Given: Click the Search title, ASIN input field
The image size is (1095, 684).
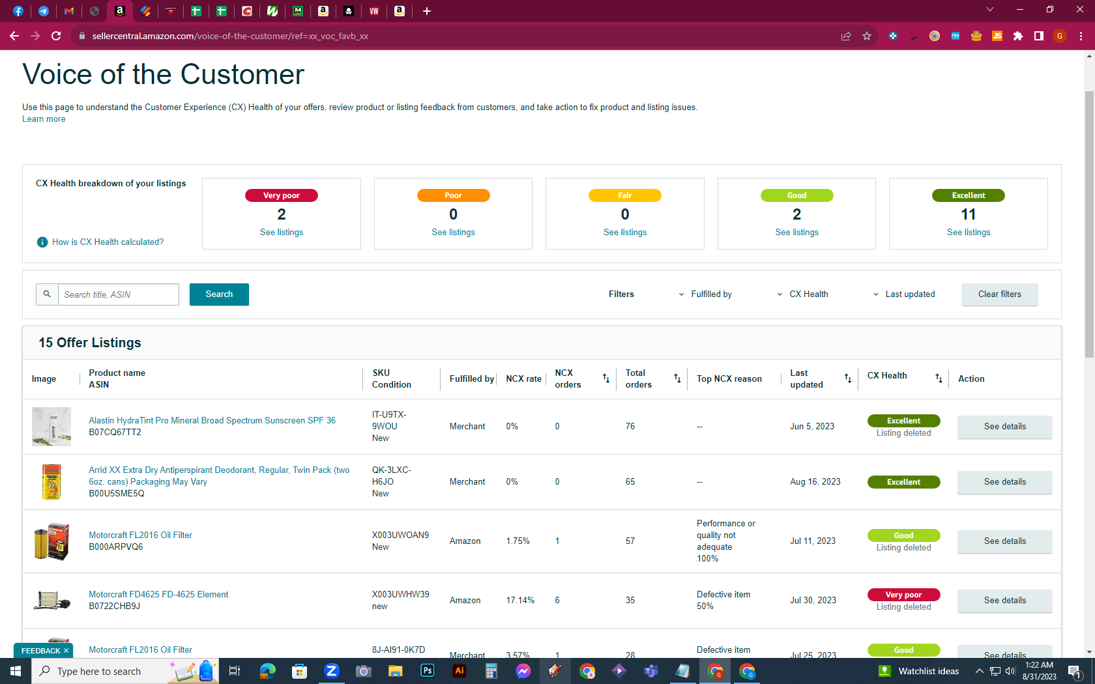Looking at the screenshot, I should [x=119, y=294].
